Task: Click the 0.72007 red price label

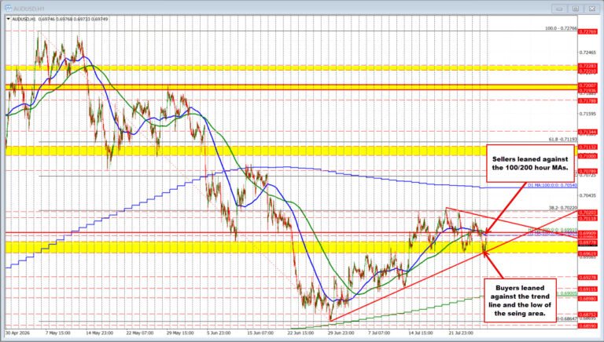Action: pyautogui.click(x=587, y=85)
